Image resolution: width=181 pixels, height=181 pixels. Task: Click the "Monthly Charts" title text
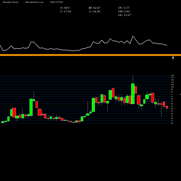(x=10, y=2)
